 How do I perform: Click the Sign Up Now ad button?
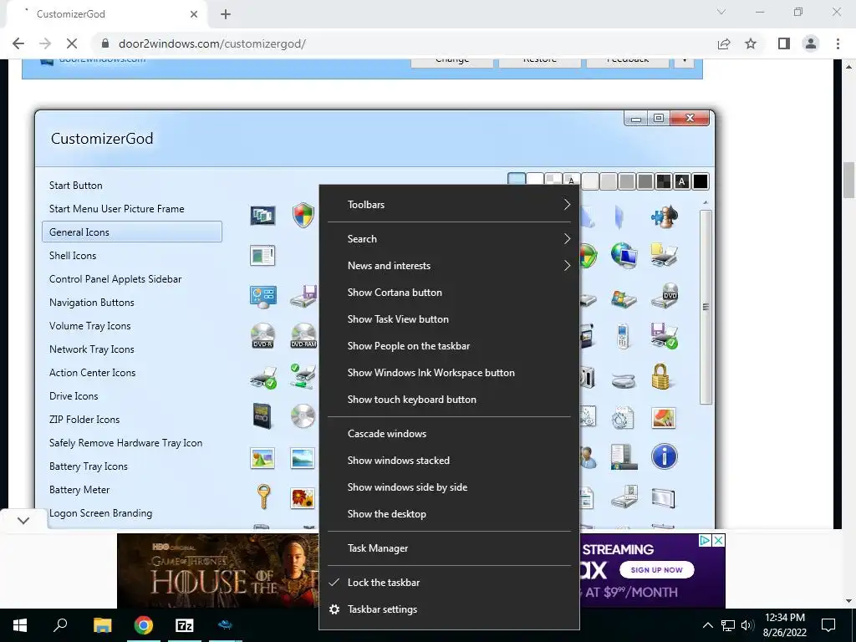click(x=656, y=569)
